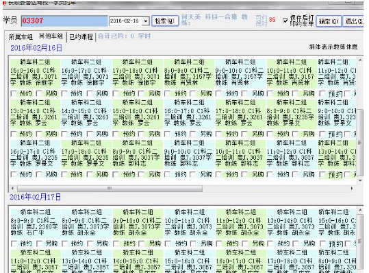The width and height of the screenshot is (369, 273).
Task: Click the horizontal scrollbar thumb of Feb 16 schedule
Action: tap(110, 189)
